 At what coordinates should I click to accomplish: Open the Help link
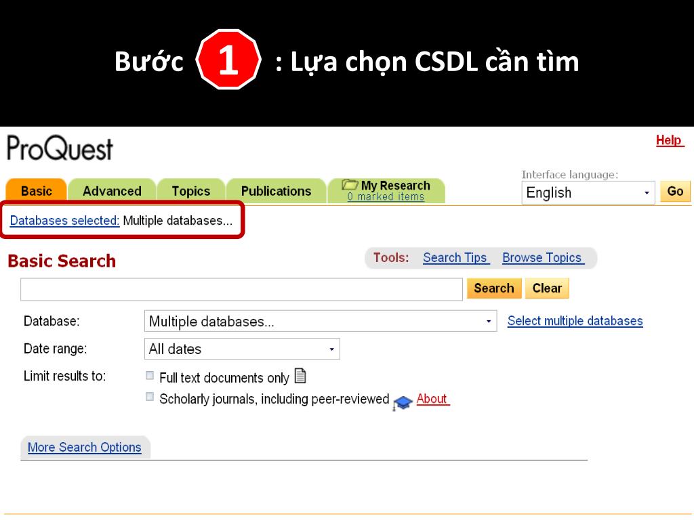tap(670, 140)
